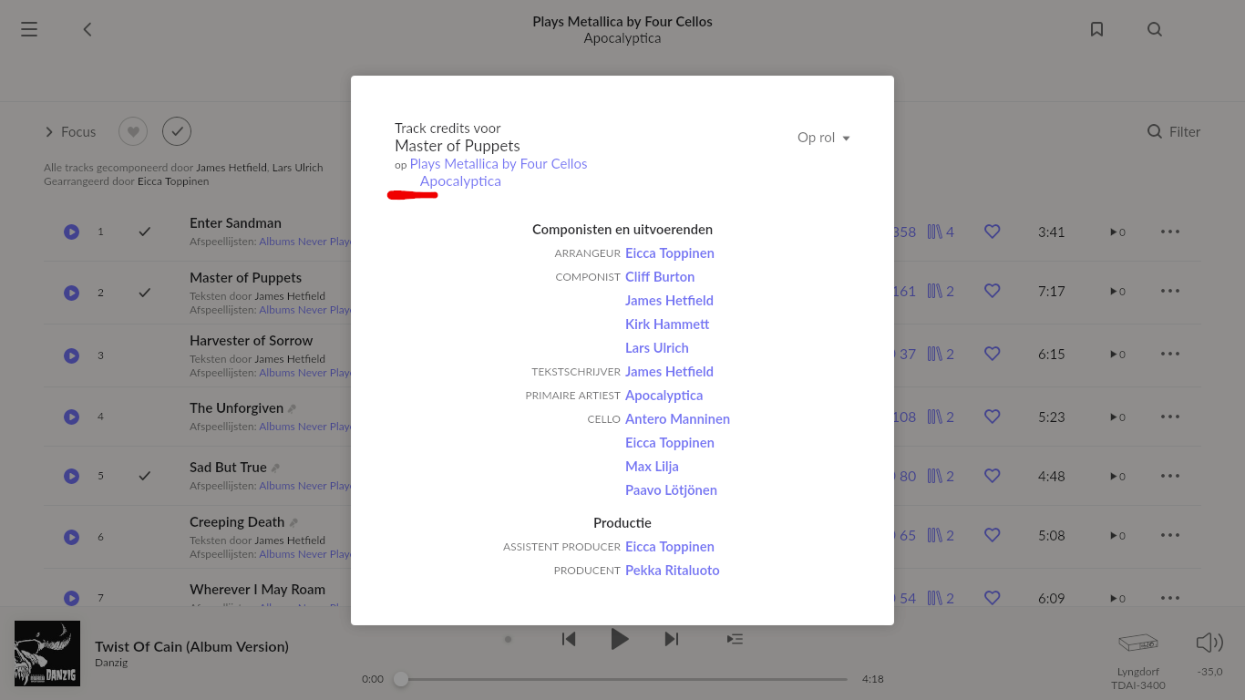
Task: Play track 6 Creeping Death
Action: click(x=72, y=537)
